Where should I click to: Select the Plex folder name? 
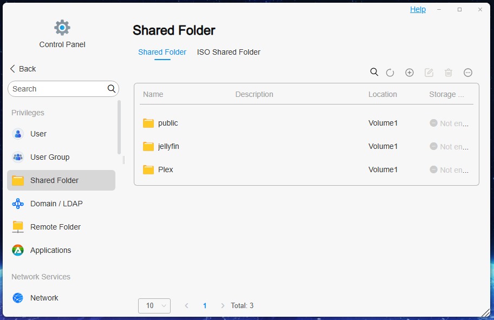pos(166,170)
